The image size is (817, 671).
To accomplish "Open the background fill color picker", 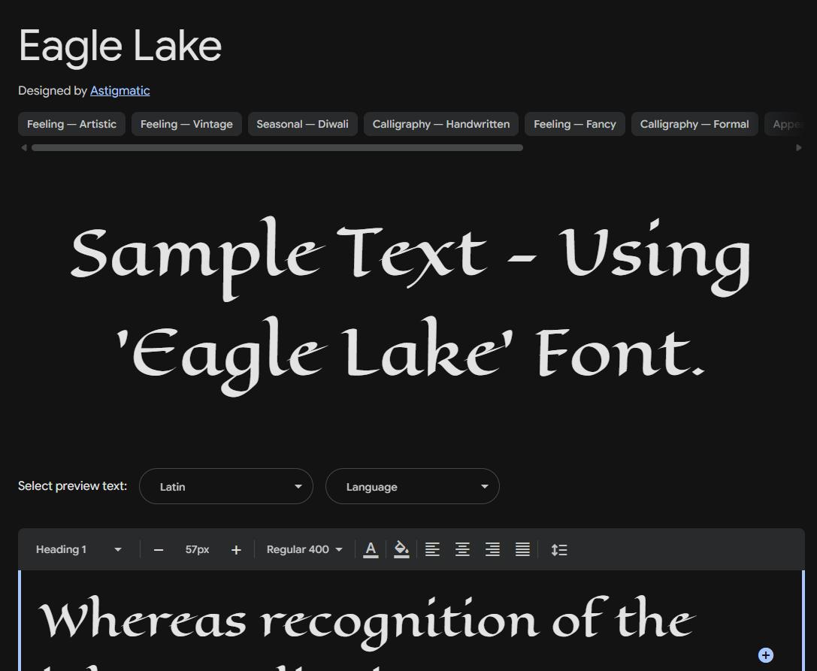I will pyautogui.click(x=401, y=549).
